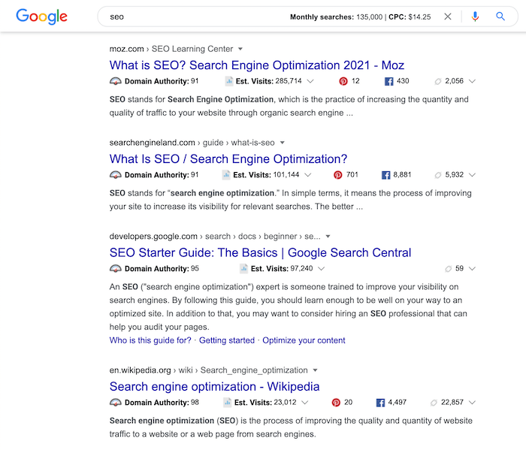Click 'searchengineland.com › guide › what-is-seo' breadcrumb
This screenshot has height=450, width=526.
pos(192,143)
